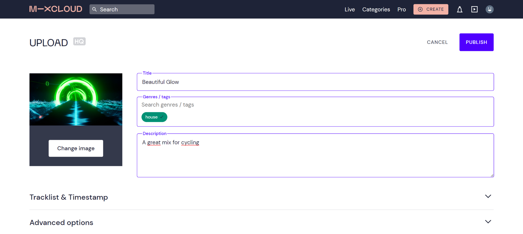Click the green neon cover image
The height and width of the screenshot is (234, 523).
[76, 99]
